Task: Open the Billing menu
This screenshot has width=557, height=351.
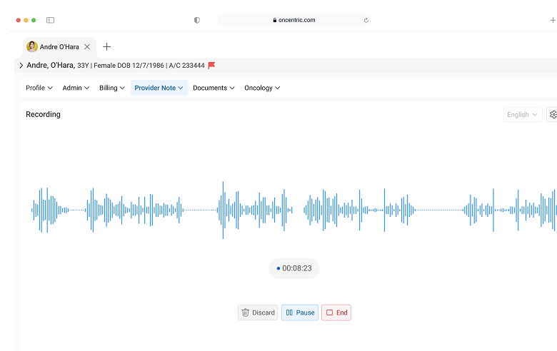Action: (112, 88)
